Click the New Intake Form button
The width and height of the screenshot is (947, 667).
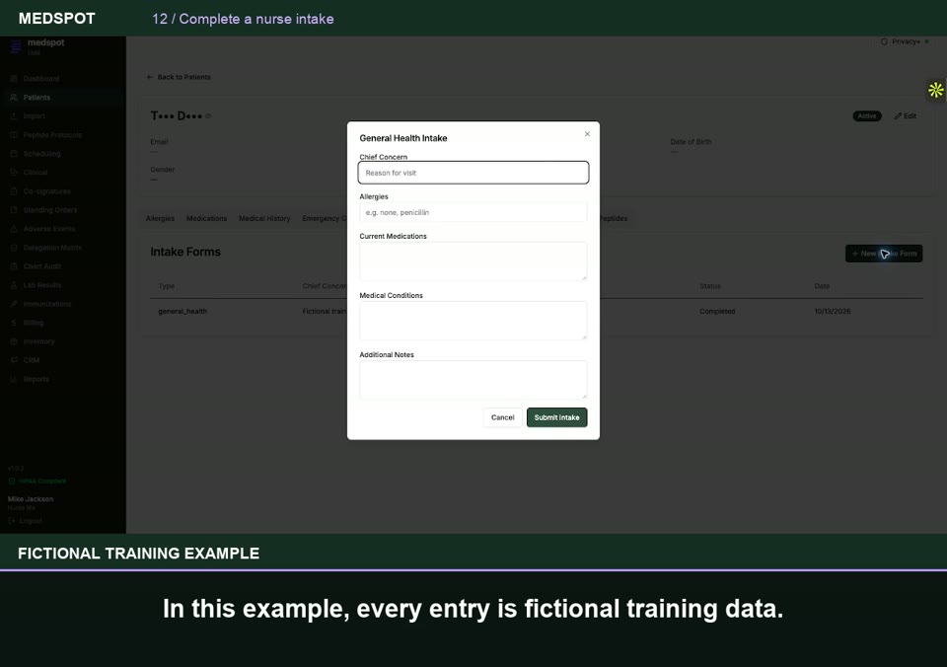884,254
